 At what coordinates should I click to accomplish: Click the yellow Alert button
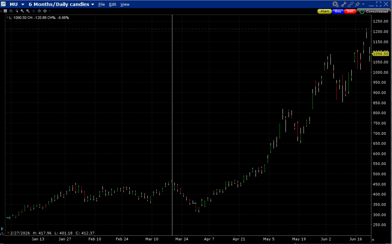325,11
